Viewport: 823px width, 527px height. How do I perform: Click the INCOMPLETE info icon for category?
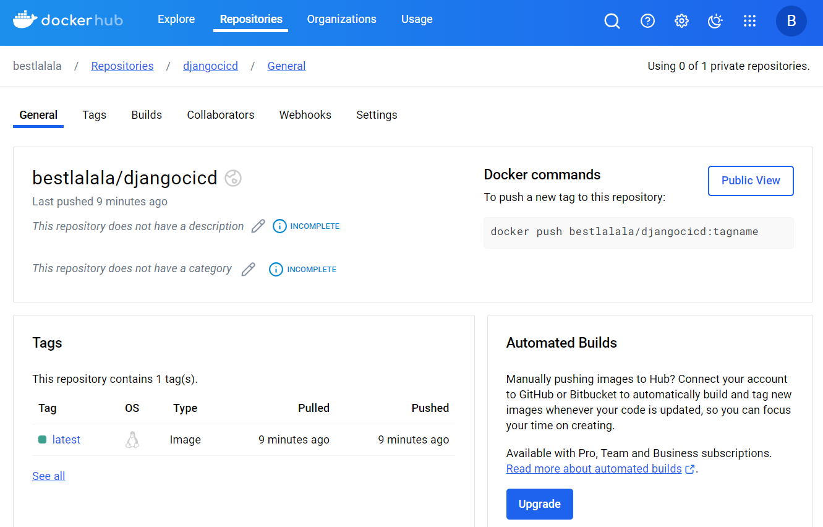click(276, 270)
